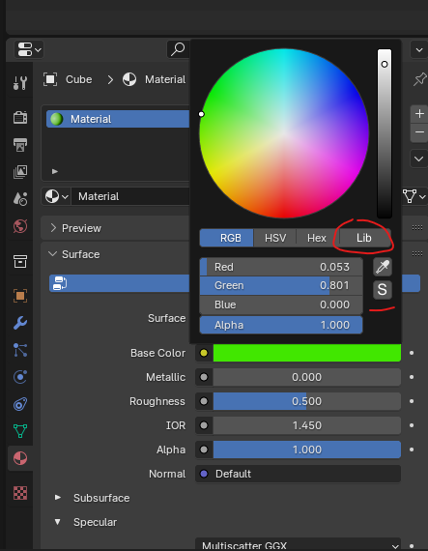The width and height of the screenshot is (428, 551).
Task: Click the Roughness value field
Action: point(307,401)
